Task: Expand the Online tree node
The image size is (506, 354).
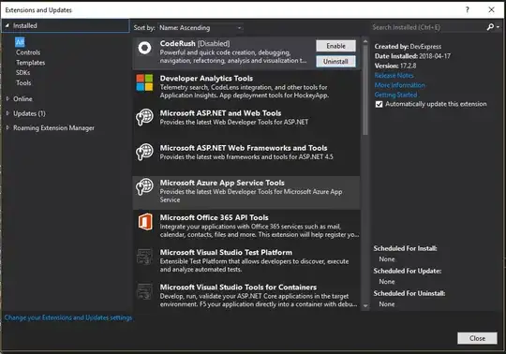Action: [x=7, y=98]
